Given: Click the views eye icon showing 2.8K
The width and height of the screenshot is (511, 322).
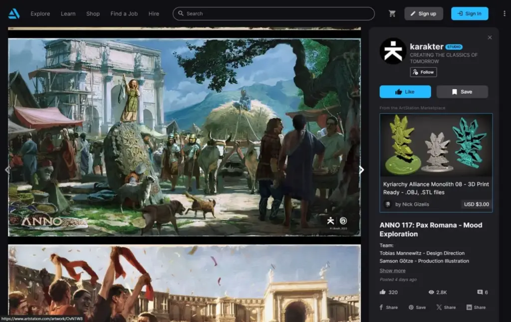Looking at the screenshot, I should [x=431, y=293].
